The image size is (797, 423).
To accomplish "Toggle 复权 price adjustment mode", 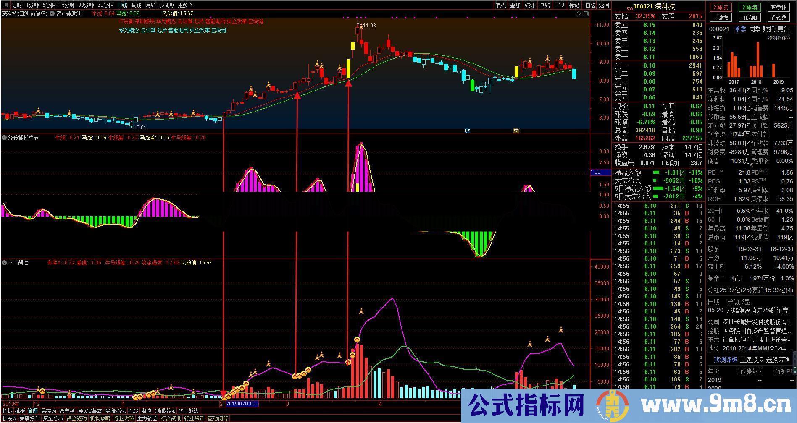I will point(501,5).
